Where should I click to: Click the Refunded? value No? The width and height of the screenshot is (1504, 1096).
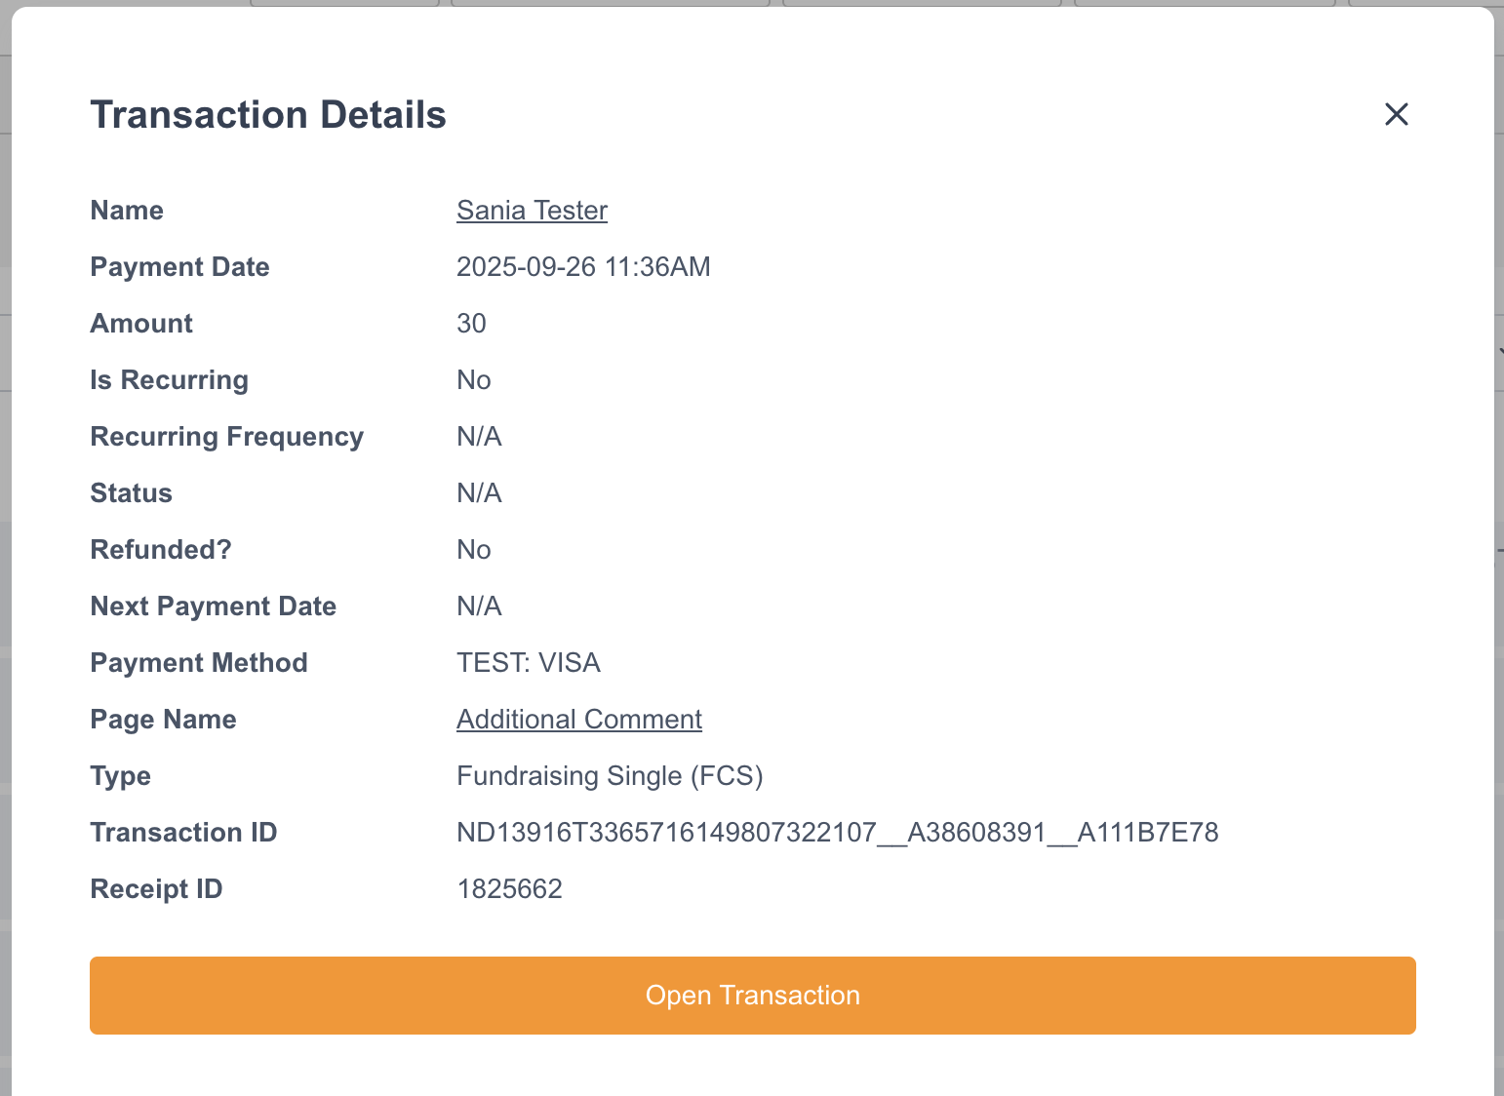[474, 550]
